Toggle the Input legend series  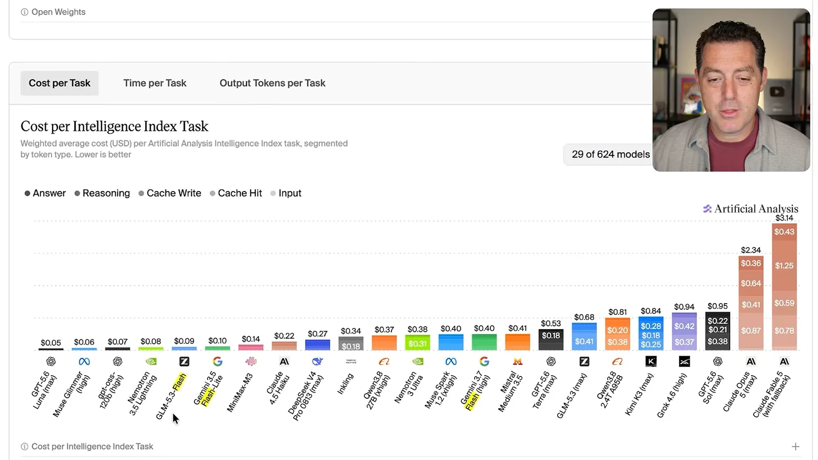(286, 193)
